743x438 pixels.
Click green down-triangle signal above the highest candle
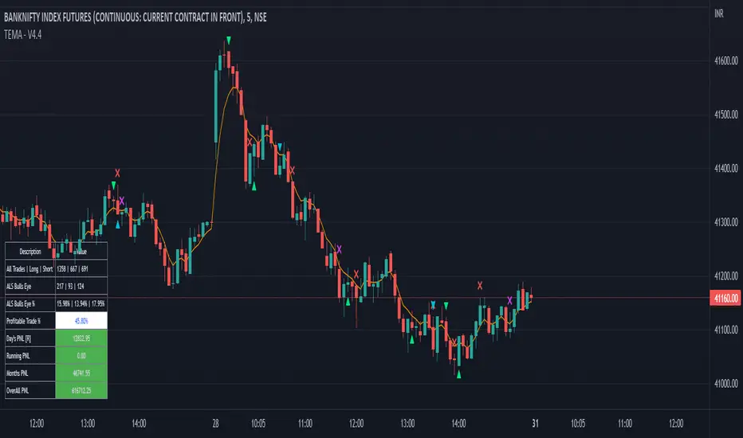229,41
